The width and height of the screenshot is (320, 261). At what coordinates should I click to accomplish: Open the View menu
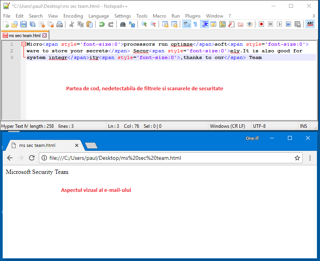pyautogui.click(x=53, y=16)
